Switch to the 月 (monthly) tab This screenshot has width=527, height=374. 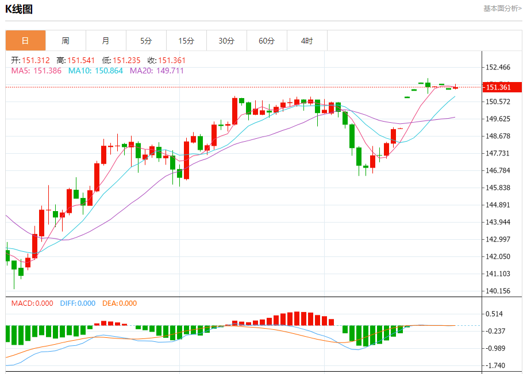click(x=106, y=41)
